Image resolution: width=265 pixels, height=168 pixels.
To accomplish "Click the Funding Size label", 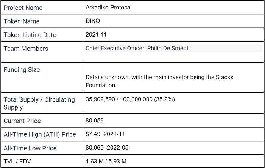I will pyautogui.click(x=22, y=70).
